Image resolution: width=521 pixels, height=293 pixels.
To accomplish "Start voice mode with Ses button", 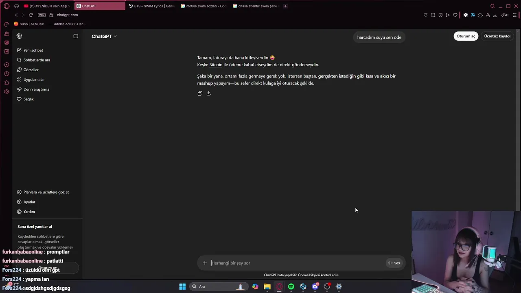I will click(x=394, y=263).
